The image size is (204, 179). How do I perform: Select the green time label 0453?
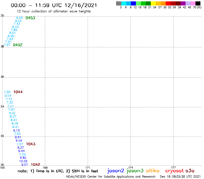(30, 18)
